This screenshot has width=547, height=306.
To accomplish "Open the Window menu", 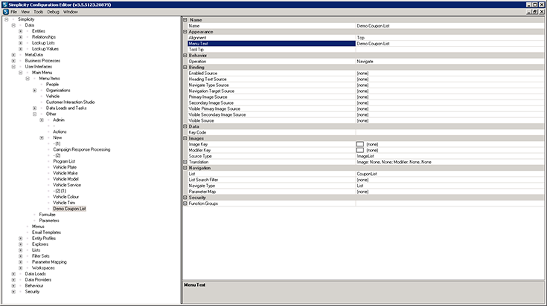I will (71, 12).
